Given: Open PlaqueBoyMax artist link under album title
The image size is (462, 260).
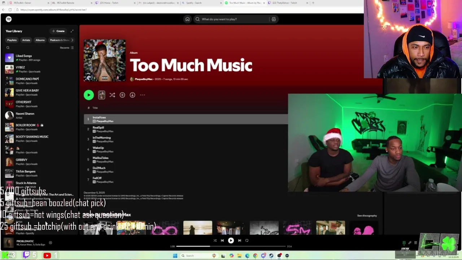Looking at the screenshot, I should [x=143, y=79].
